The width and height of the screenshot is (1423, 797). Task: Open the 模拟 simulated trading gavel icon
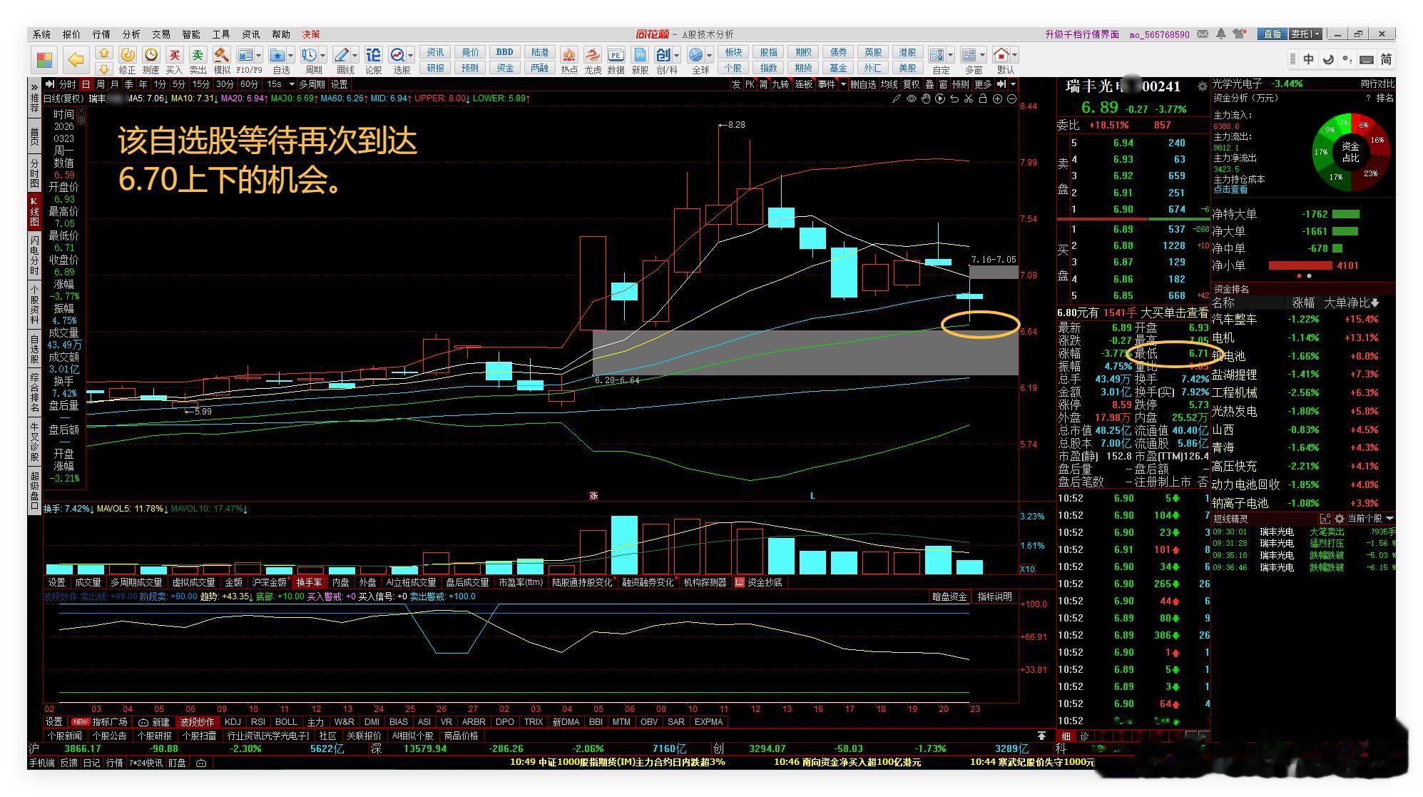[x=222, y=56]
